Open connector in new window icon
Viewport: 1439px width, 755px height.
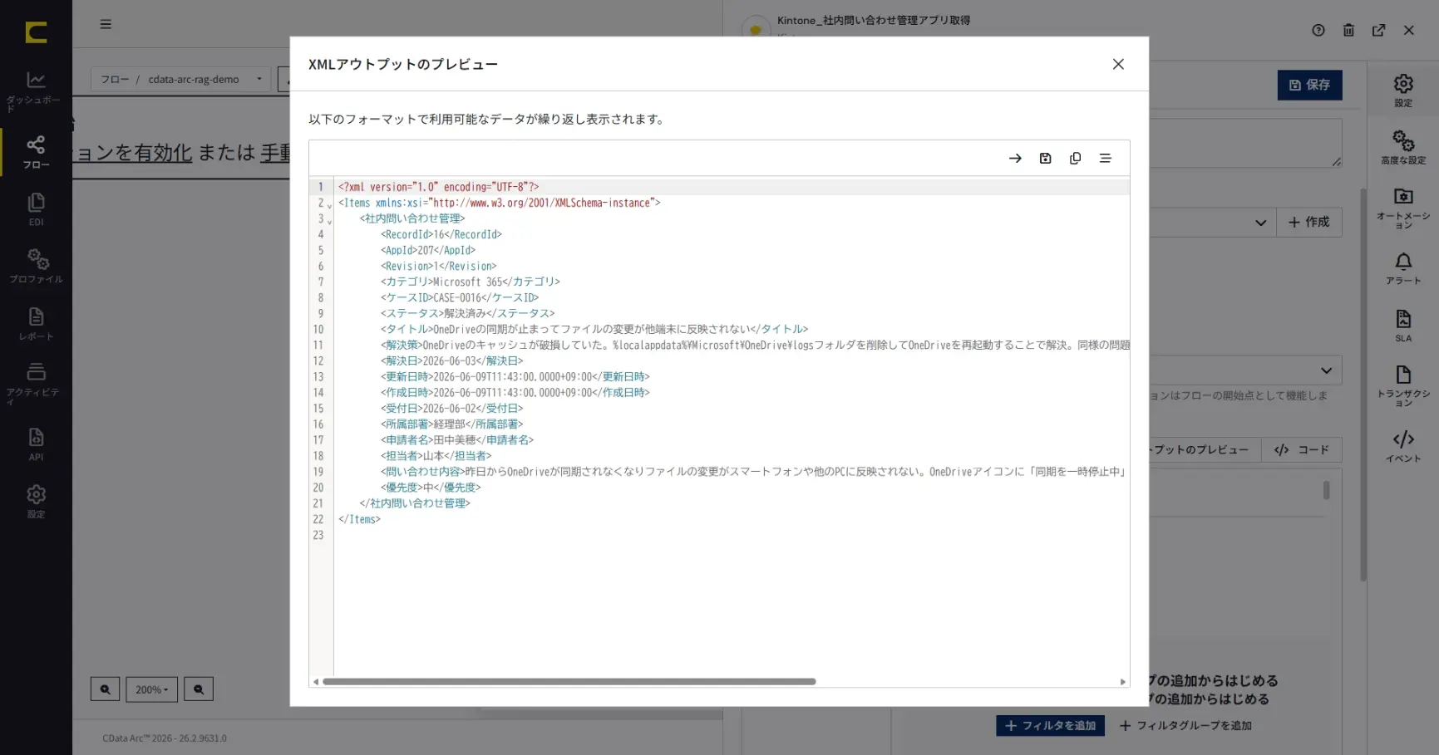[x=1378, y=30]
